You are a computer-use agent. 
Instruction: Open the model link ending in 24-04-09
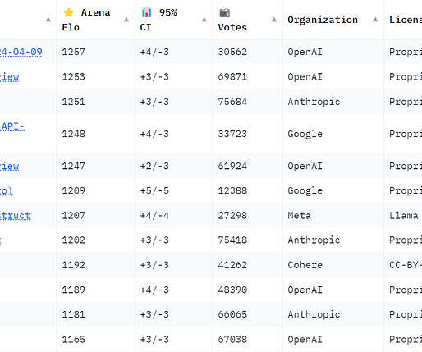[x=21, y=52]
